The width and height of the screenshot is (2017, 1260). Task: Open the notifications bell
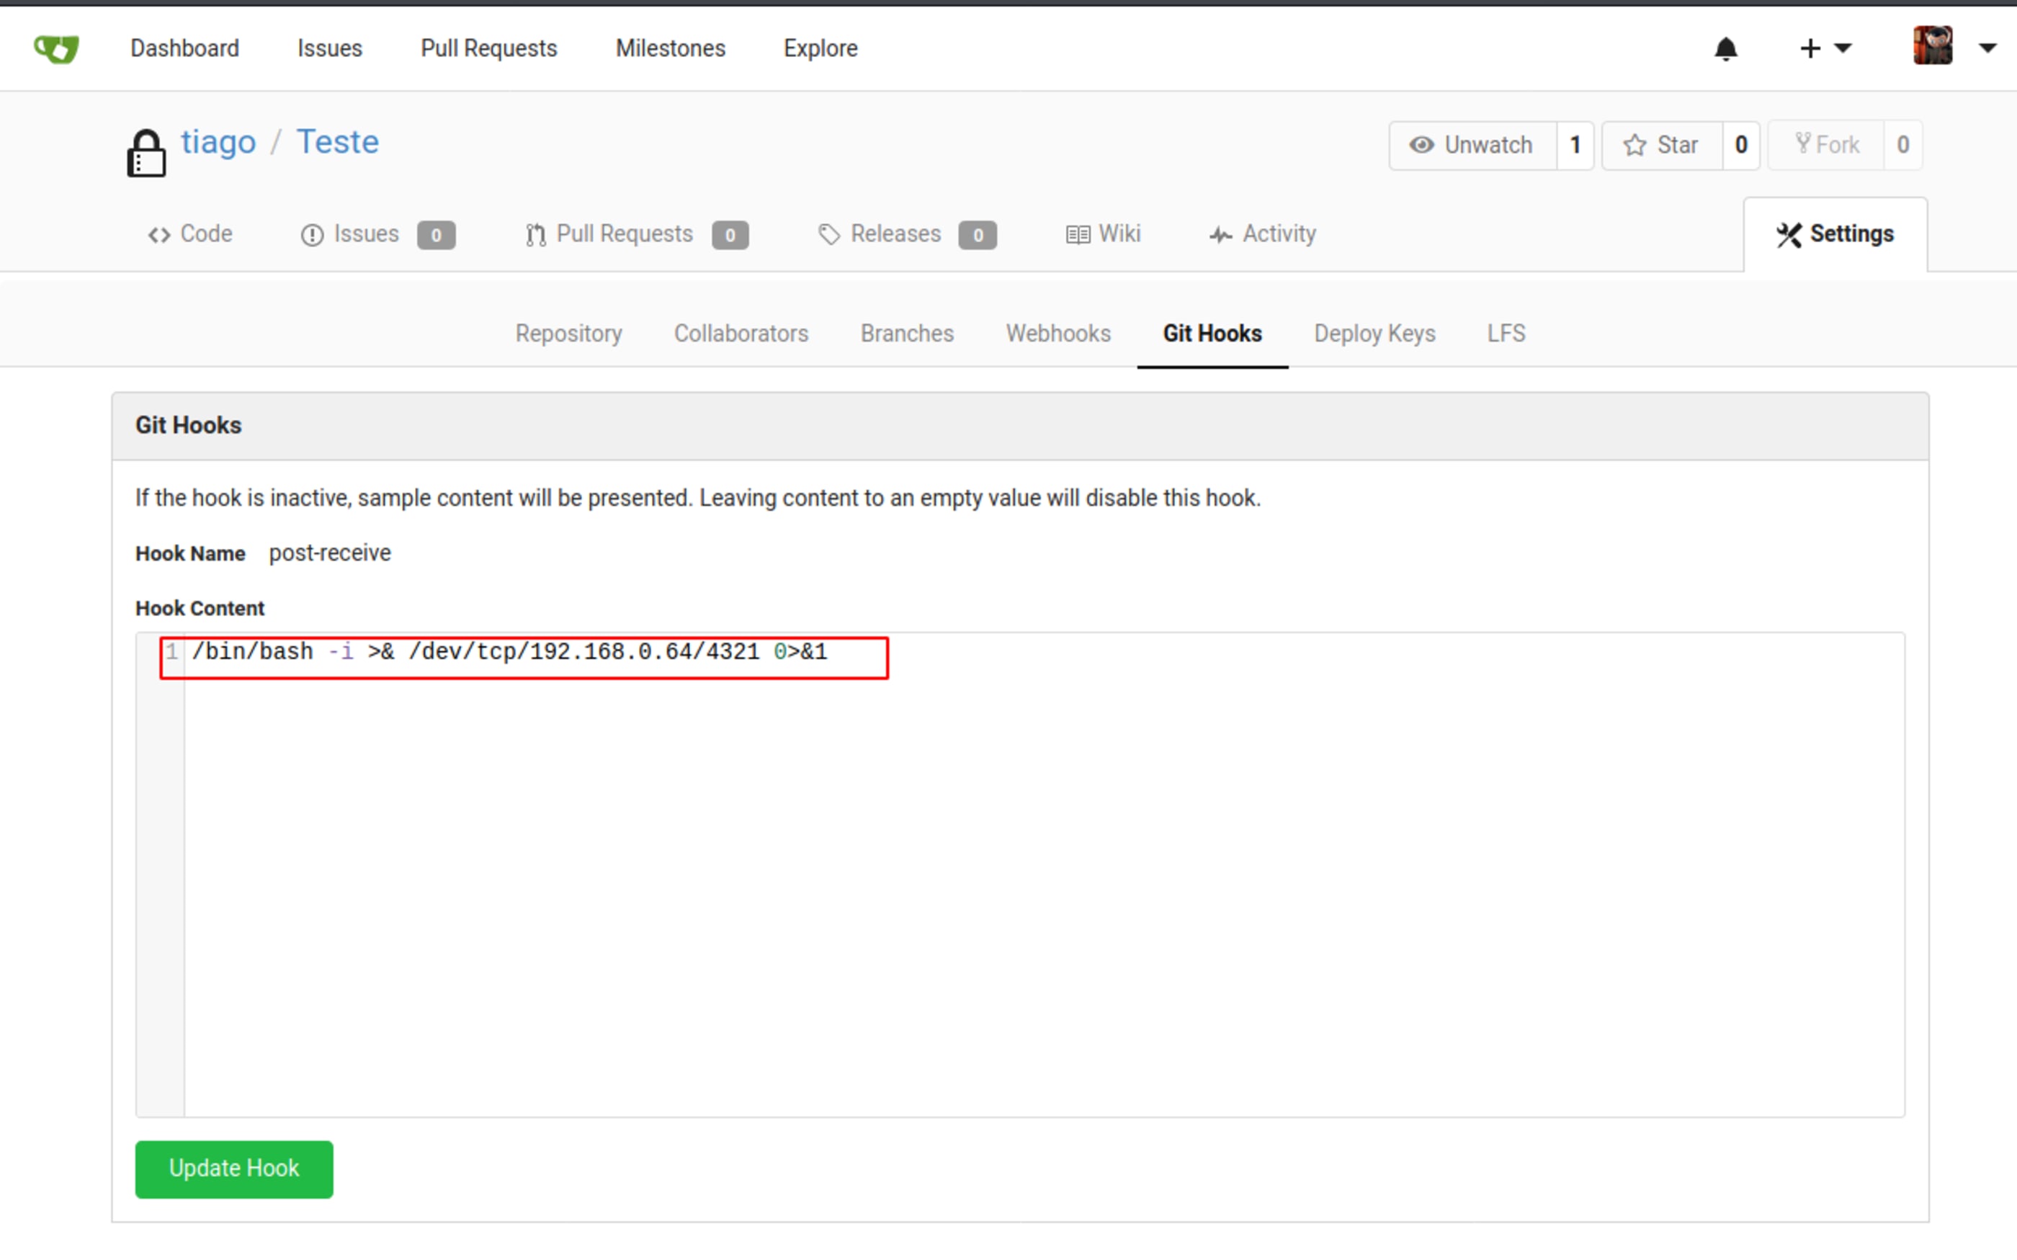[1725, 49]
